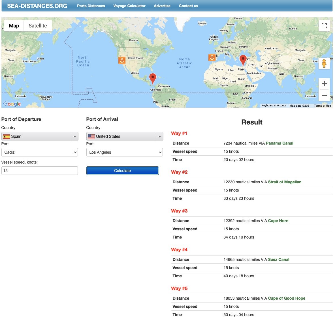
Task: Toggle fullscreen map view
Action: coord(324,26)
